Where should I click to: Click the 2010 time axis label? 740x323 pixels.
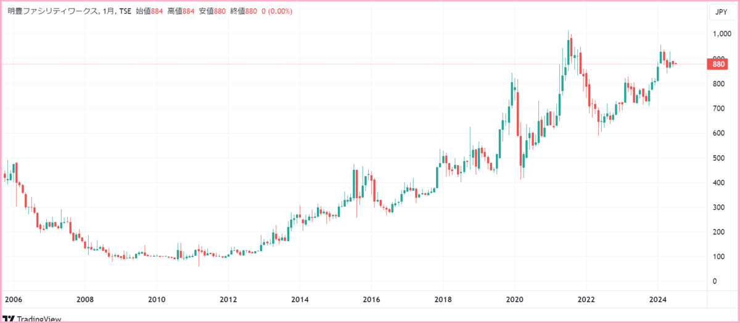[157, 300]
